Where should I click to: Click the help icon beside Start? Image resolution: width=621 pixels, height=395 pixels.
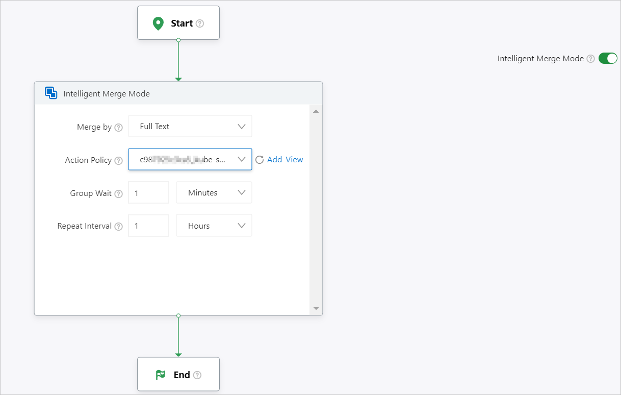pyautogui.click(x=200, y=23)
